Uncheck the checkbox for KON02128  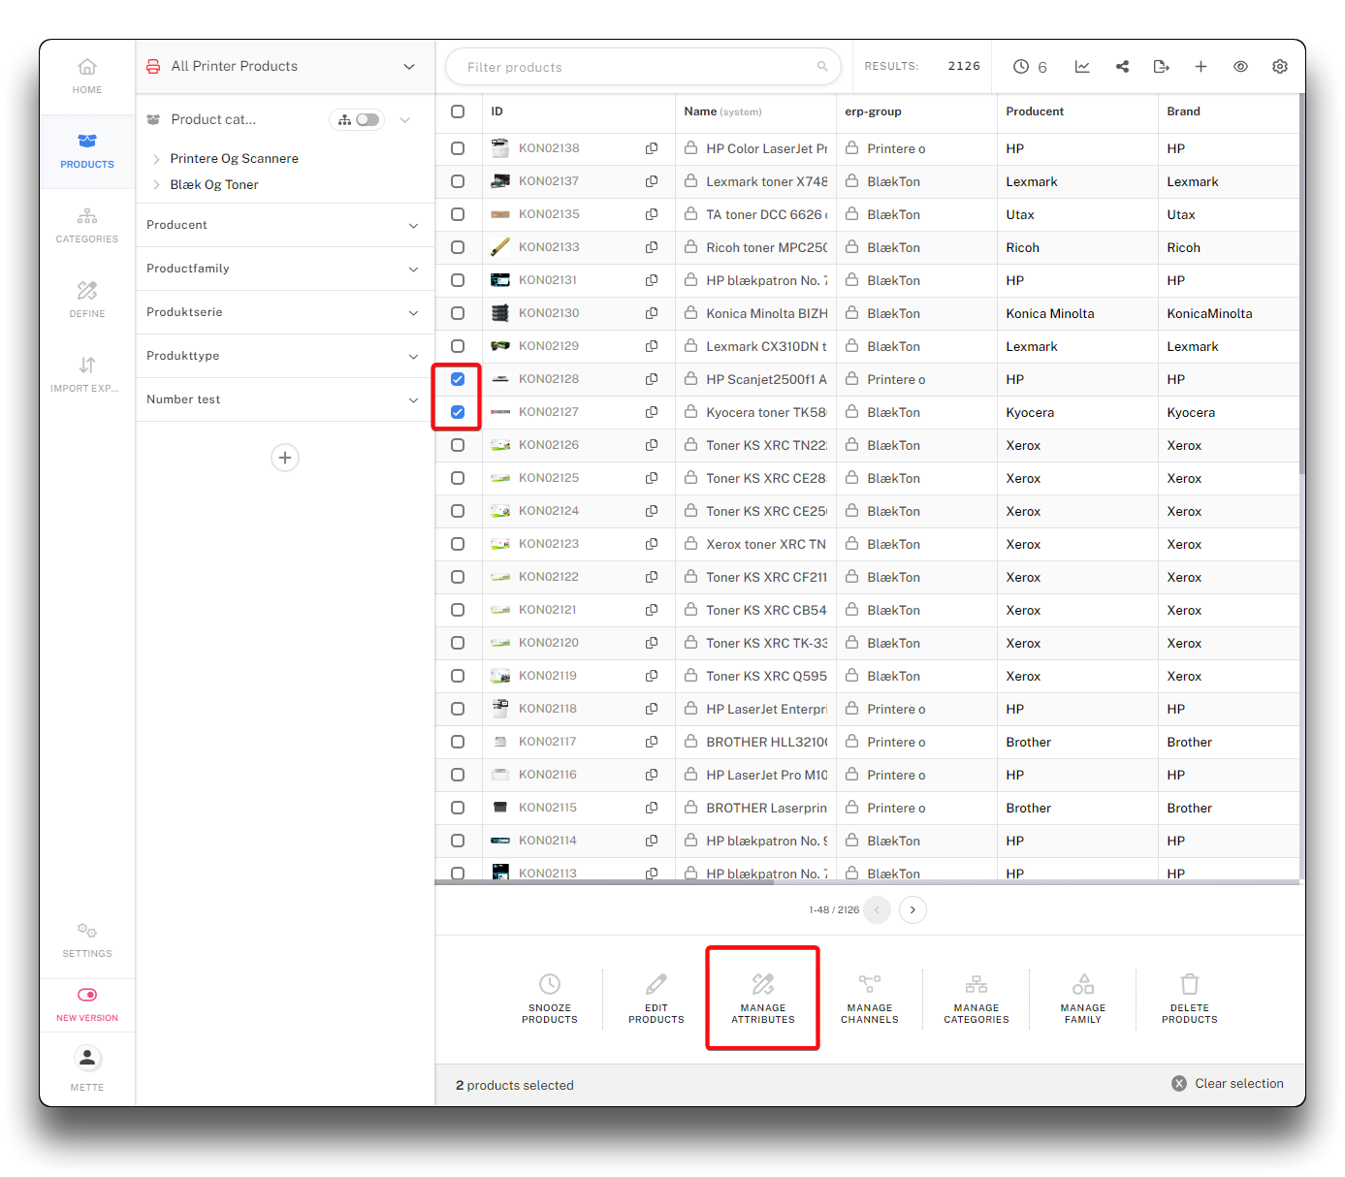point(458,379)
